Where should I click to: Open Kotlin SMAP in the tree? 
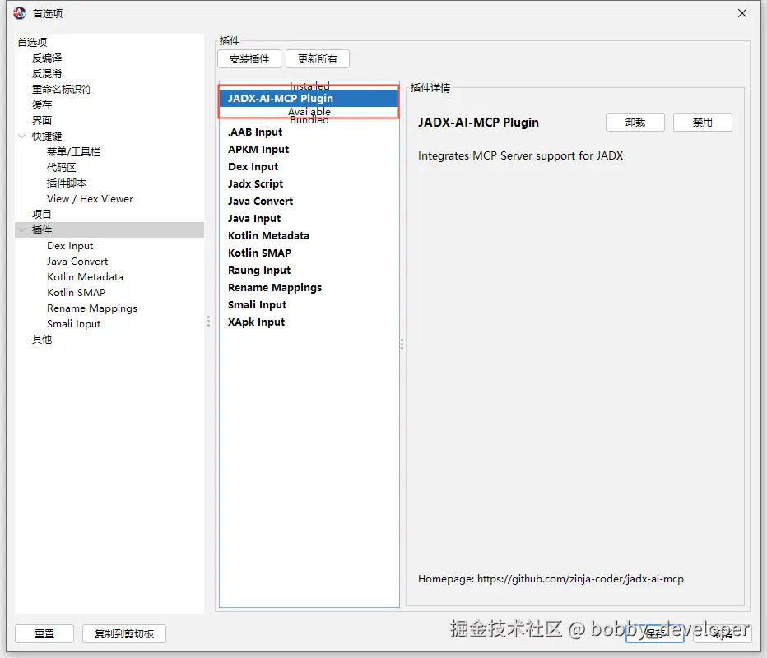[77, 292]
